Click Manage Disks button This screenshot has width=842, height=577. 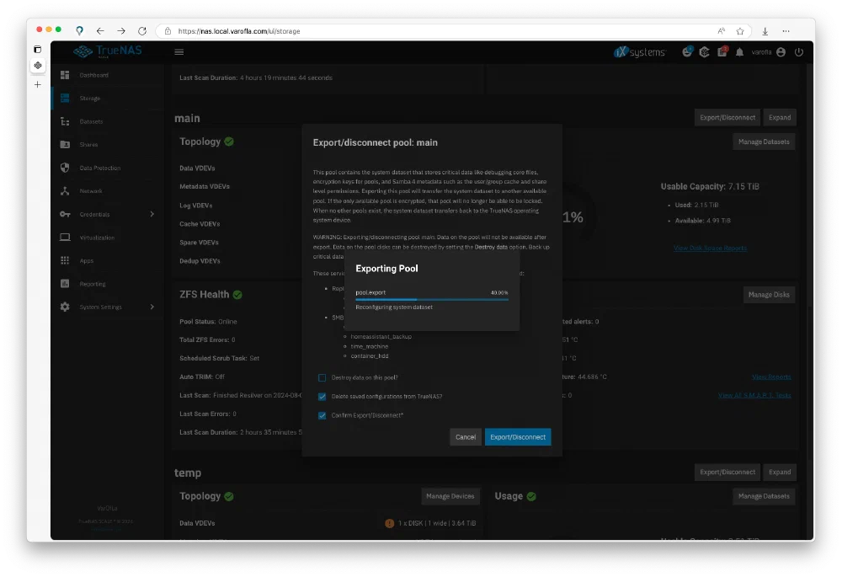[769, 295]
